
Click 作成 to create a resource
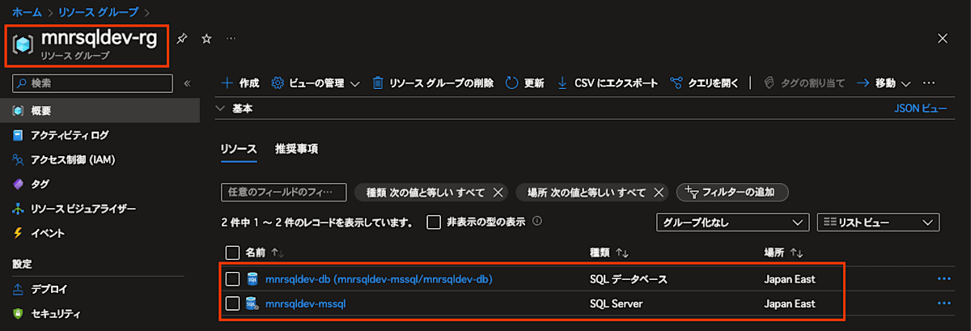240,83
